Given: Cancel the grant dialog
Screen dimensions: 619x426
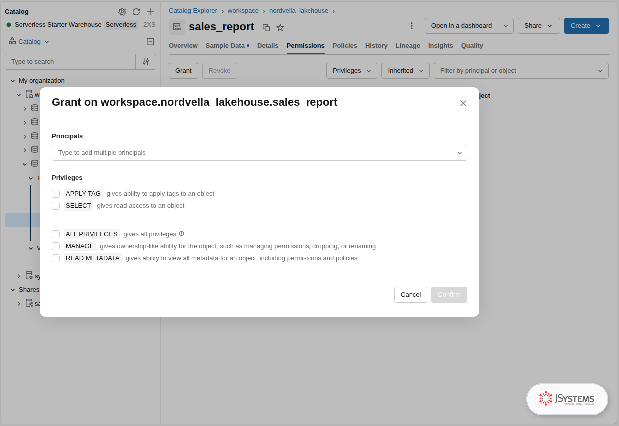Looking at the screenshot, I should click(411, 295).
